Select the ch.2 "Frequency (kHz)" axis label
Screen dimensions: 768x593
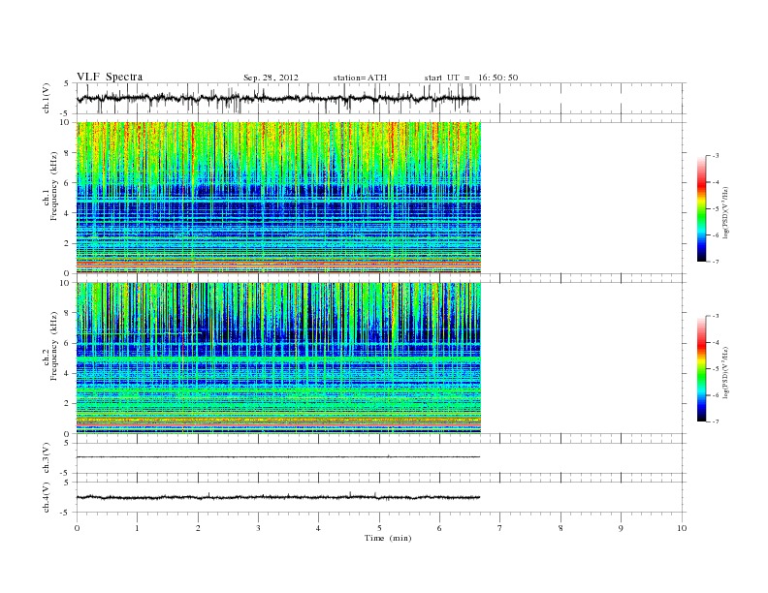pyautogui.click(x=54, y=345)
